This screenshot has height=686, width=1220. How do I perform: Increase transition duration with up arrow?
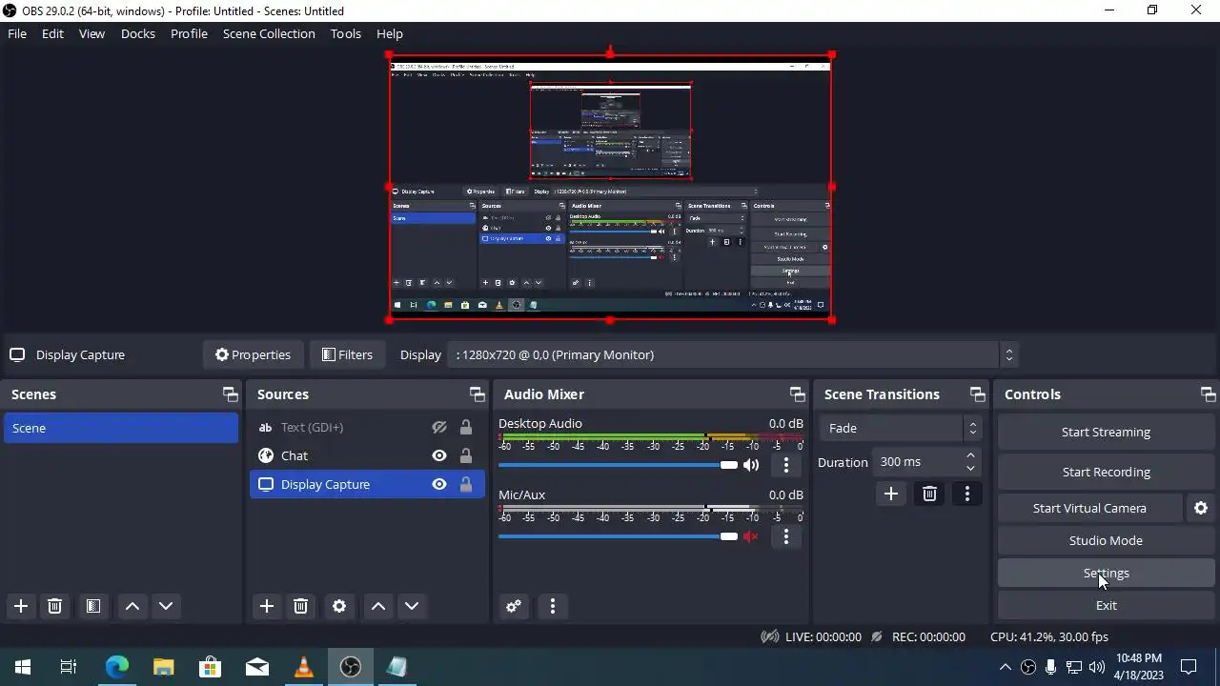pyautogui.click(x=970, y=455)
